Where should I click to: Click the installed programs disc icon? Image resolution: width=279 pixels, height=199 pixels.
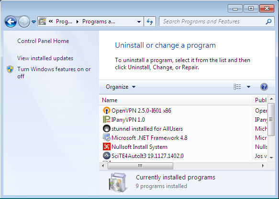pos(118,182)
